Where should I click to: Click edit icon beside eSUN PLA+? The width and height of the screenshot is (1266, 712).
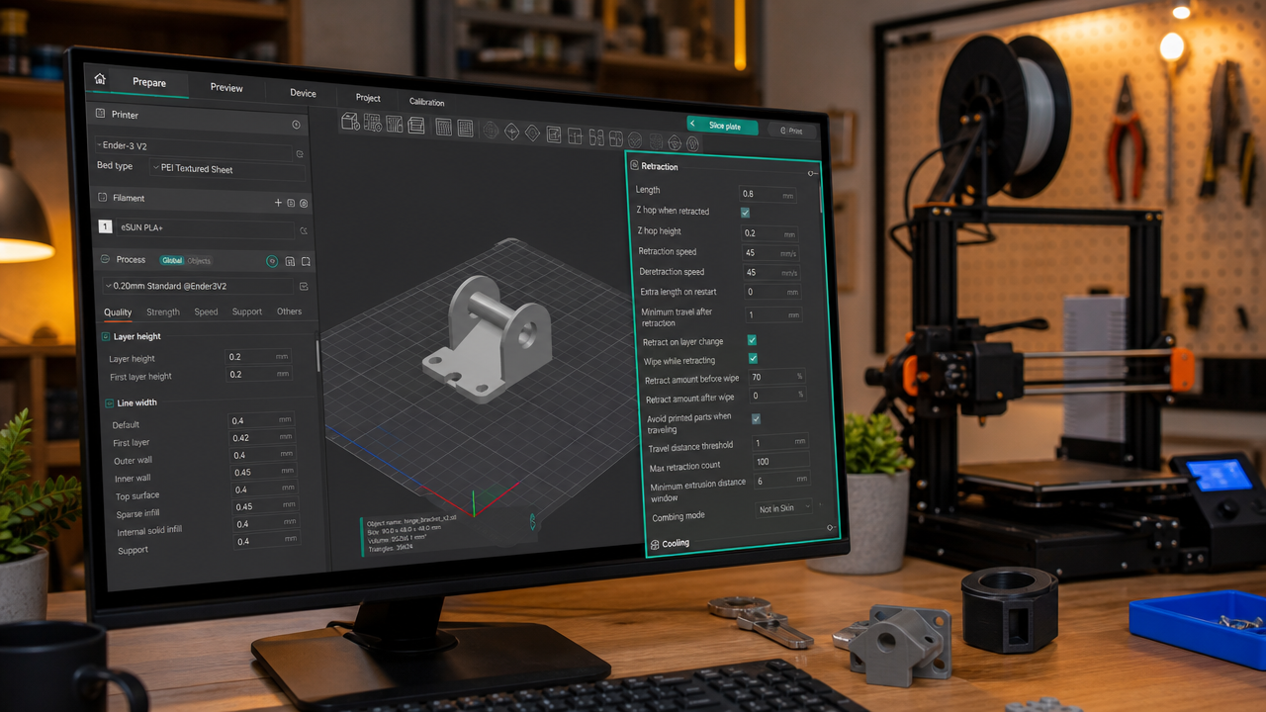(304, 230)
